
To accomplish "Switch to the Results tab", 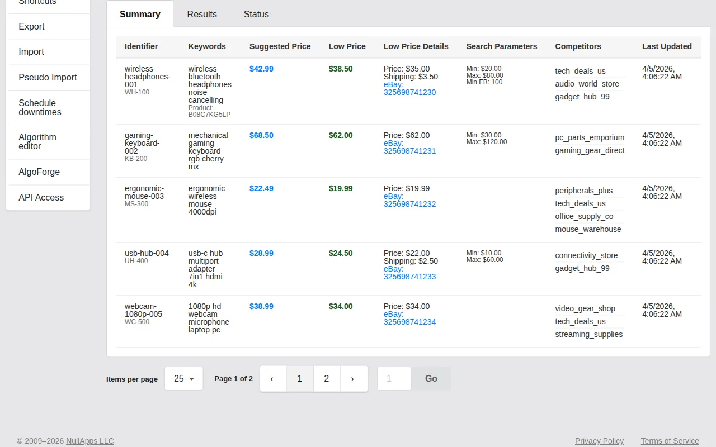I will tap(202, 14).
